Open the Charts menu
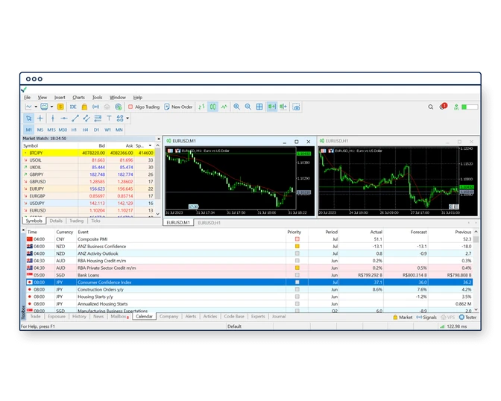The height and width of the screenshot is (401, 501). tap(78, 98)
